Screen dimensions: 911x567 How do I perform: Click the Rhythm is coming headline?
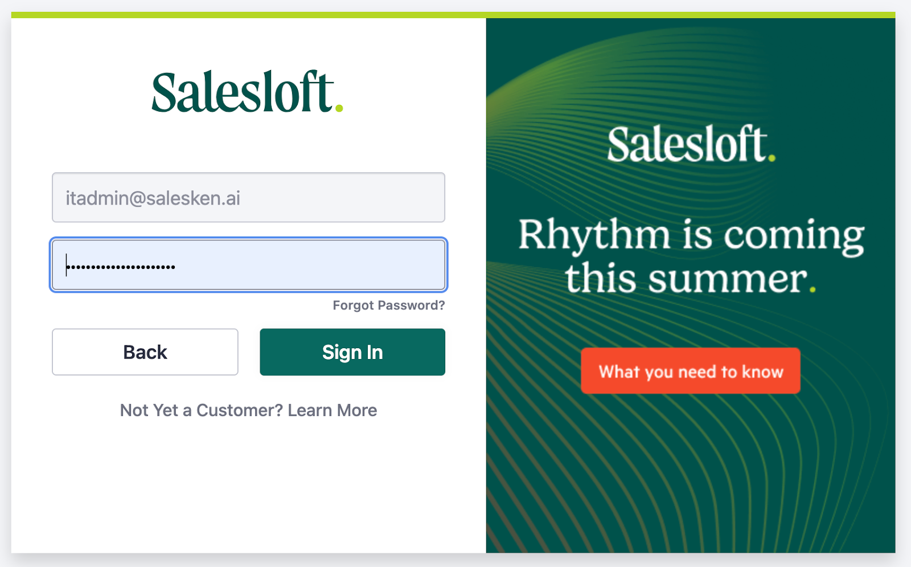(691, 235)
